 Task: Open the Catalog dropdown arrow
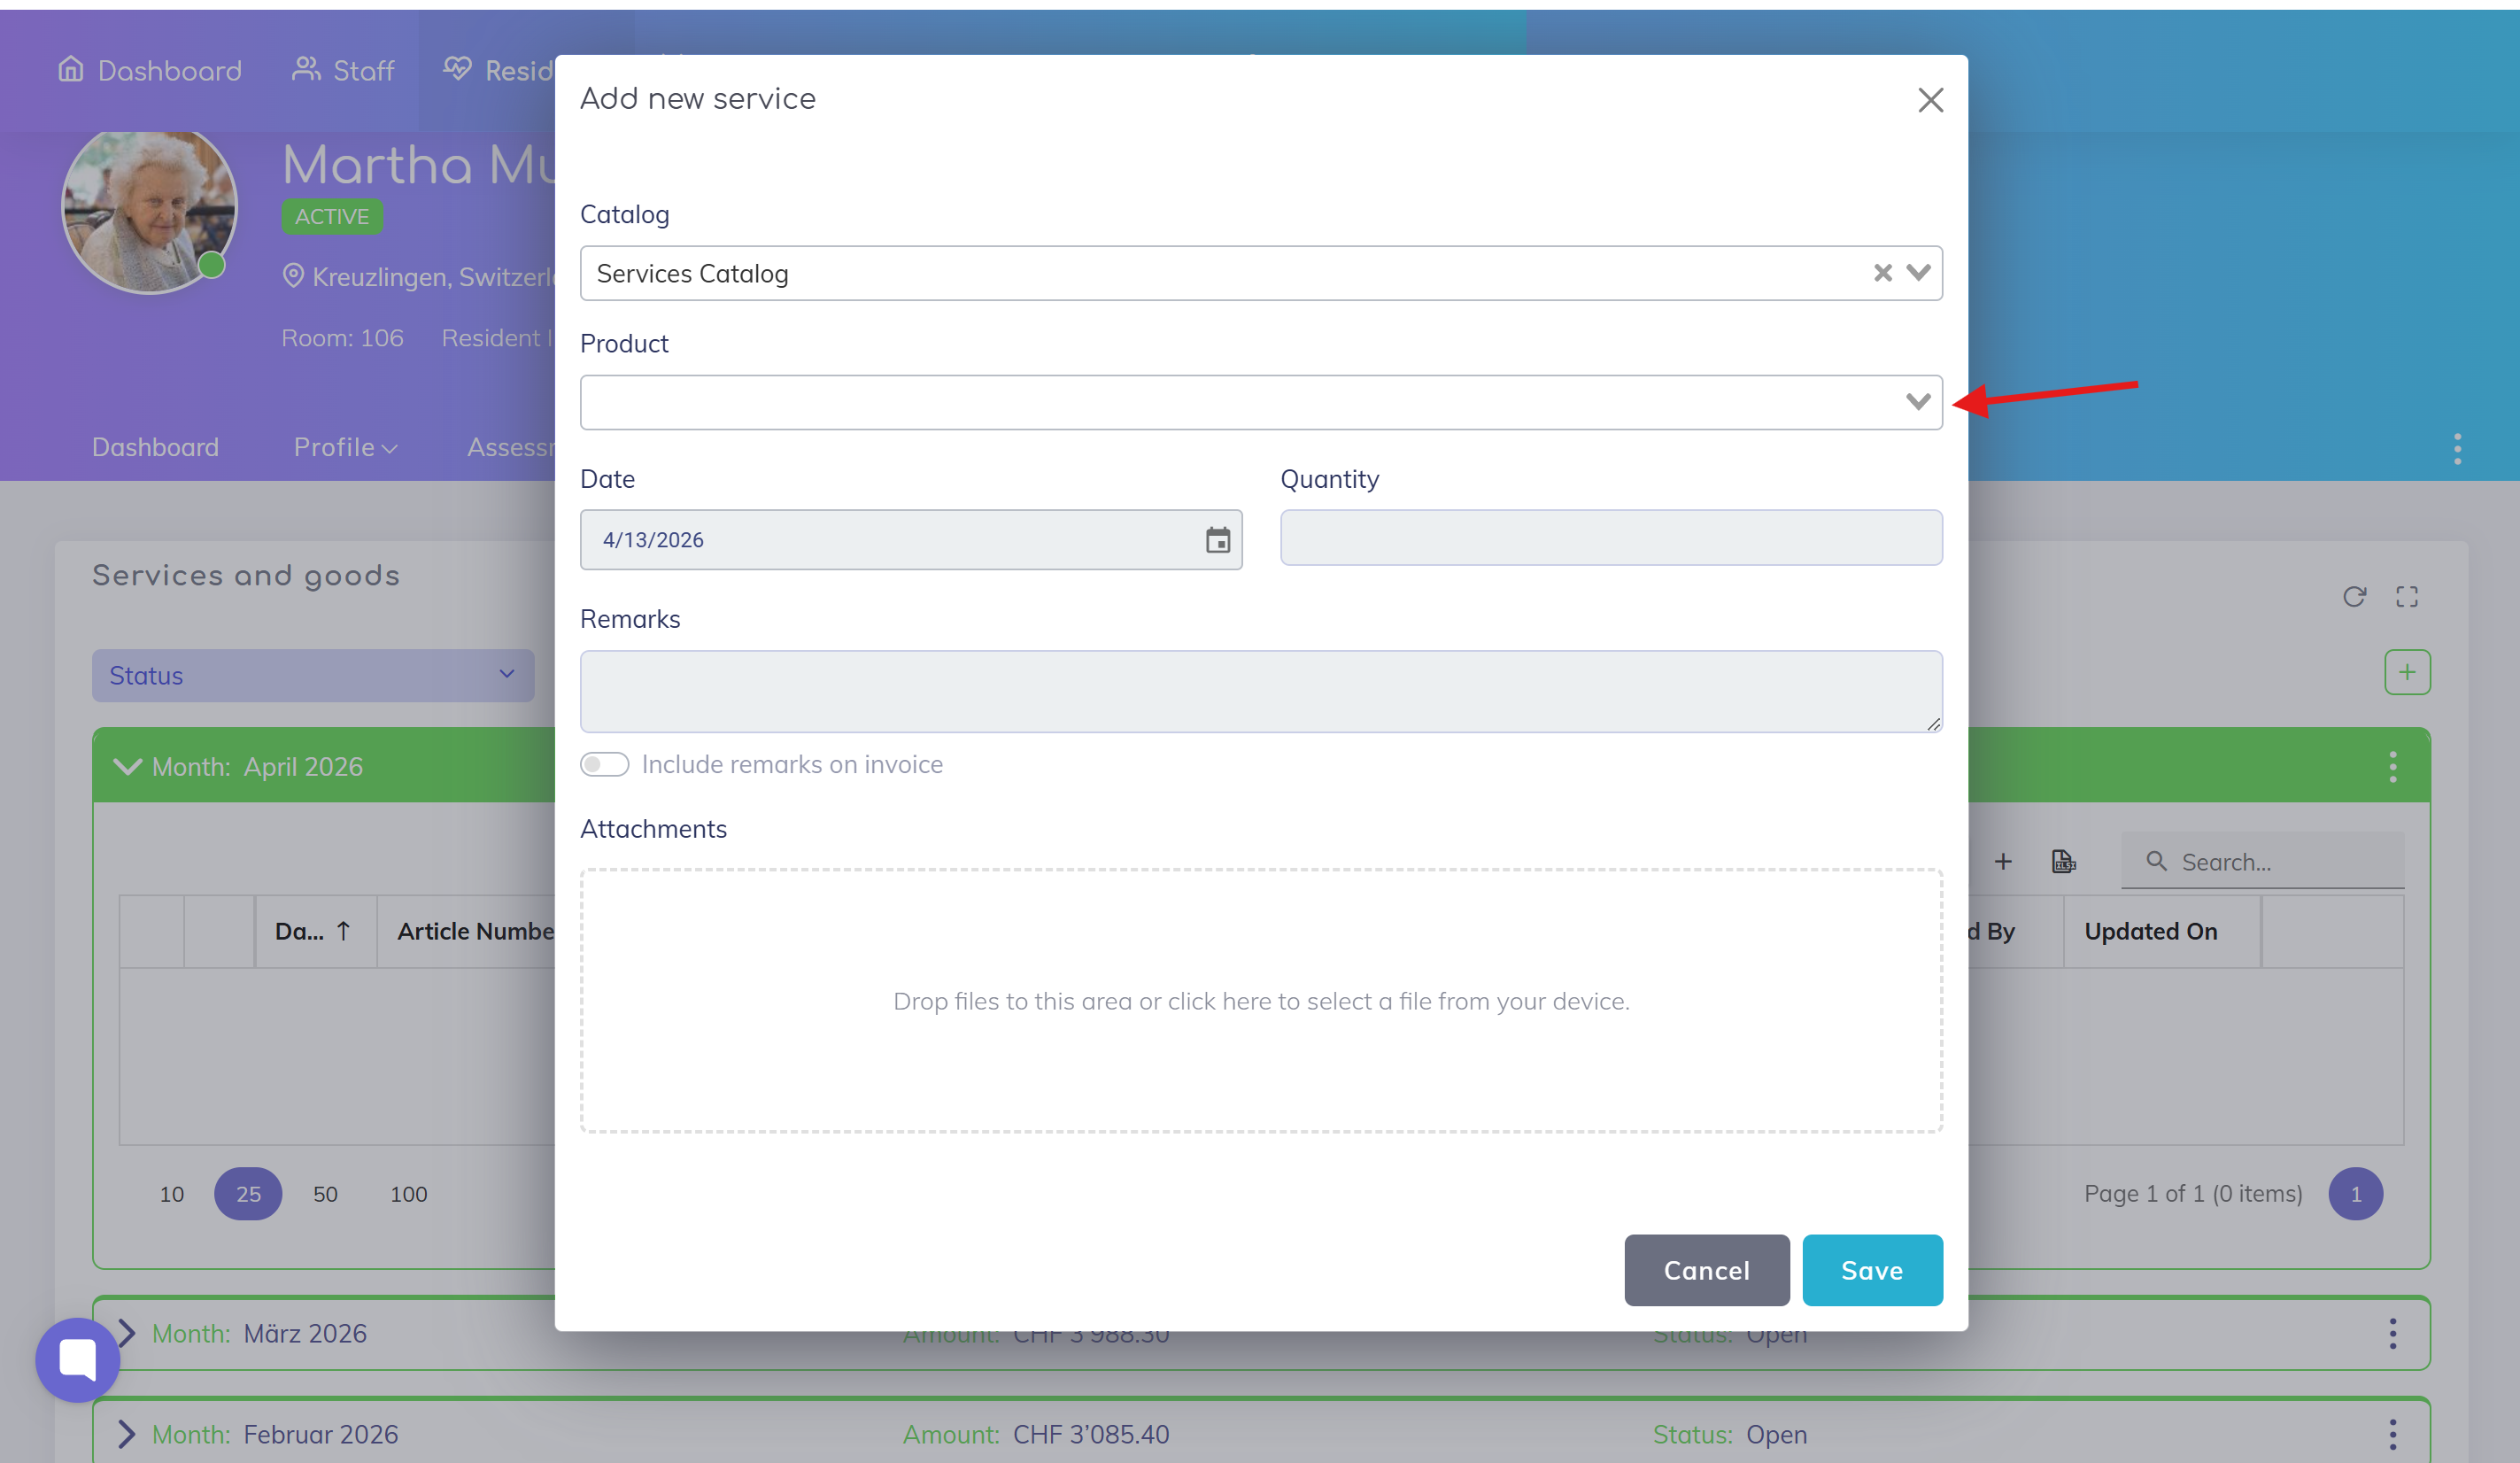tap(1918, 273)
